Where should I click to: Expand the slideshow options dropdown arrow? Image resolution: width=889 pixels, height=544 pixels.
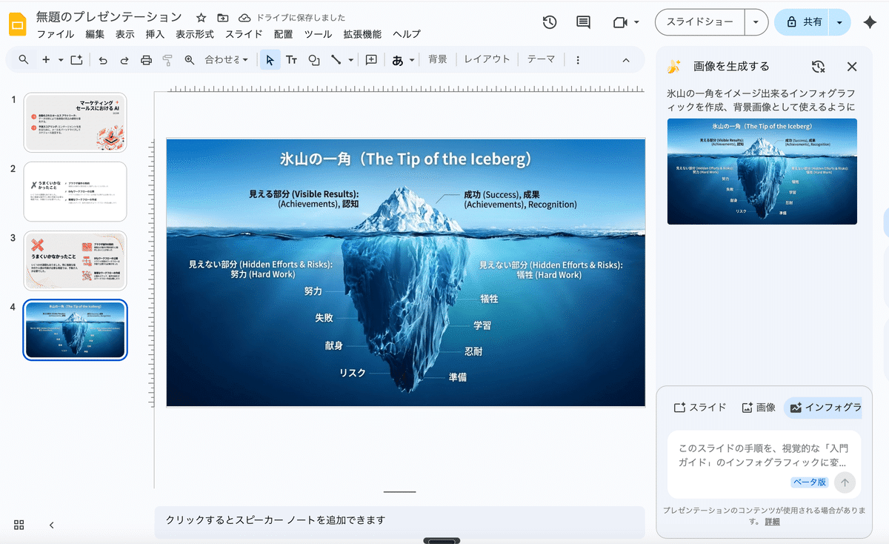coord(756,22)
